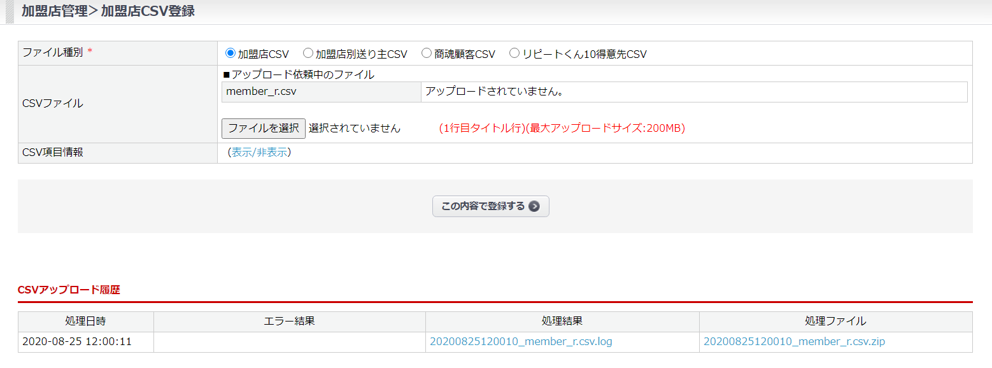992x368 pixels.
Task: Toggle CSV項目情報 with the 表示/非表示 link
Action: tap(259, 153)
